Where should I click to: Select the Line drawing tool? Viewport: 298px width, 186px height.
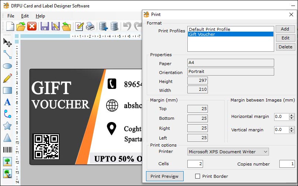(7, 54)
